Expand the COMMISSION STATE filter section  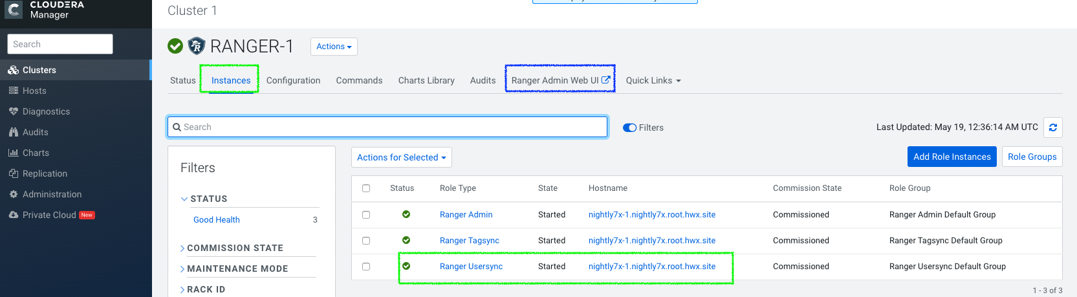click(232, 248)
